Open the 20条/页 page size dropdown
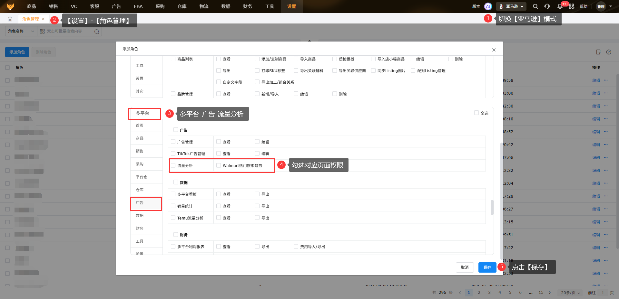This screenshot has height=299, width=619. [570, 293]
